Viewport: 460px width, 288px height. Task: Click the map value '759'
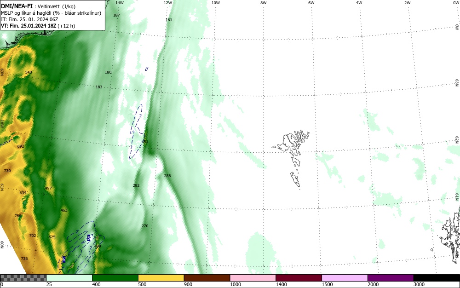(18, 216)
